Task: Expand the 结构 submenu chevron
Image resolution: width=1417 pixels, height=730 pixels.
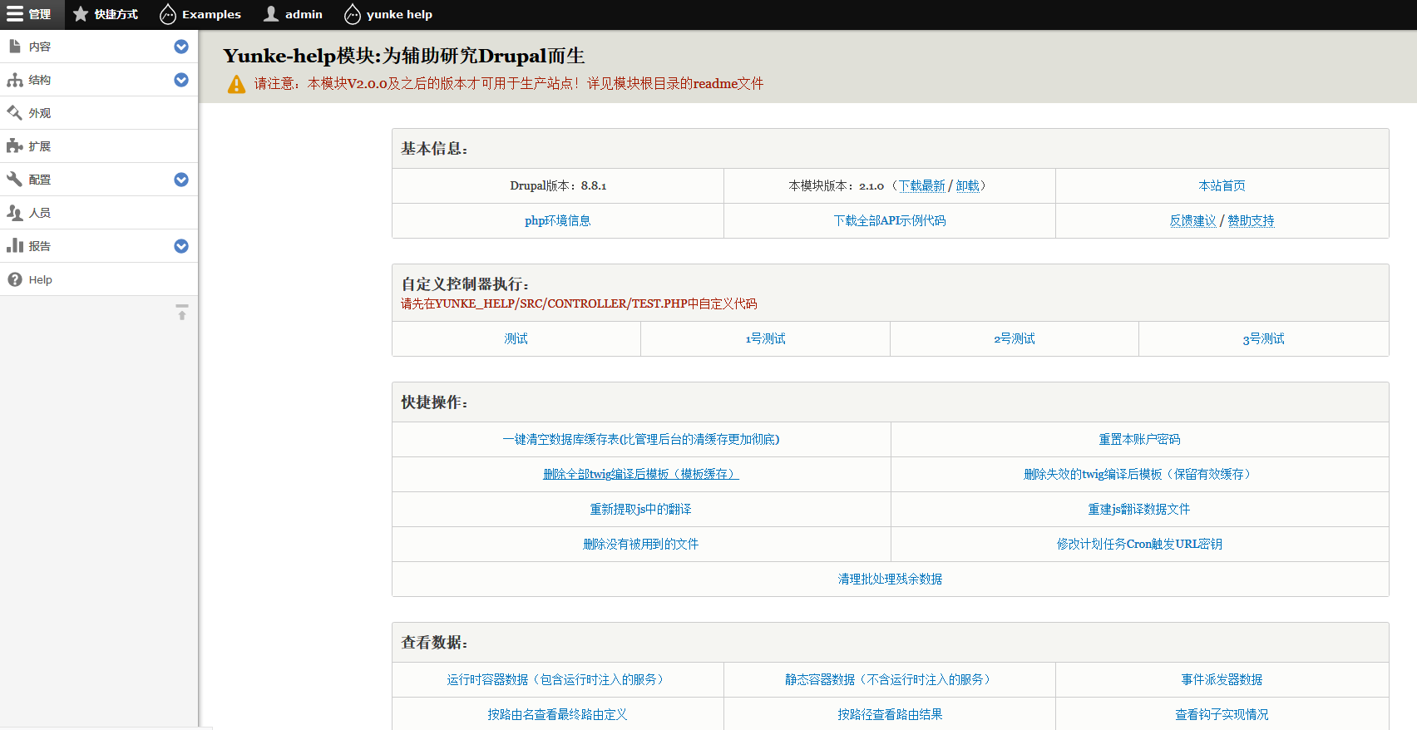Action: point(181,80)
